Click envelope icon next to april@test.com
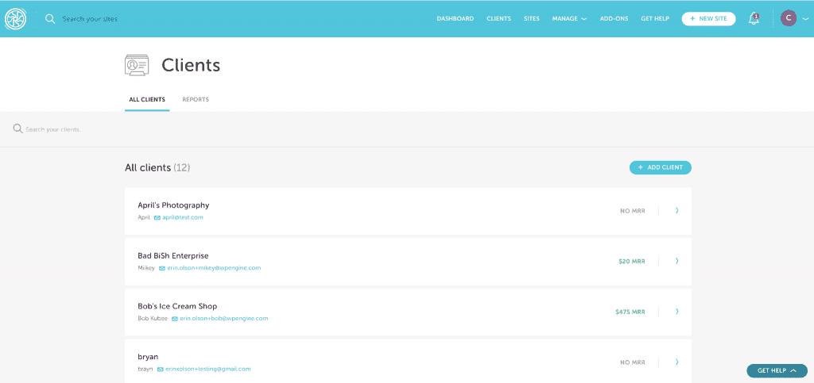This screenshot has height=383, width=814. coord(157,217)
